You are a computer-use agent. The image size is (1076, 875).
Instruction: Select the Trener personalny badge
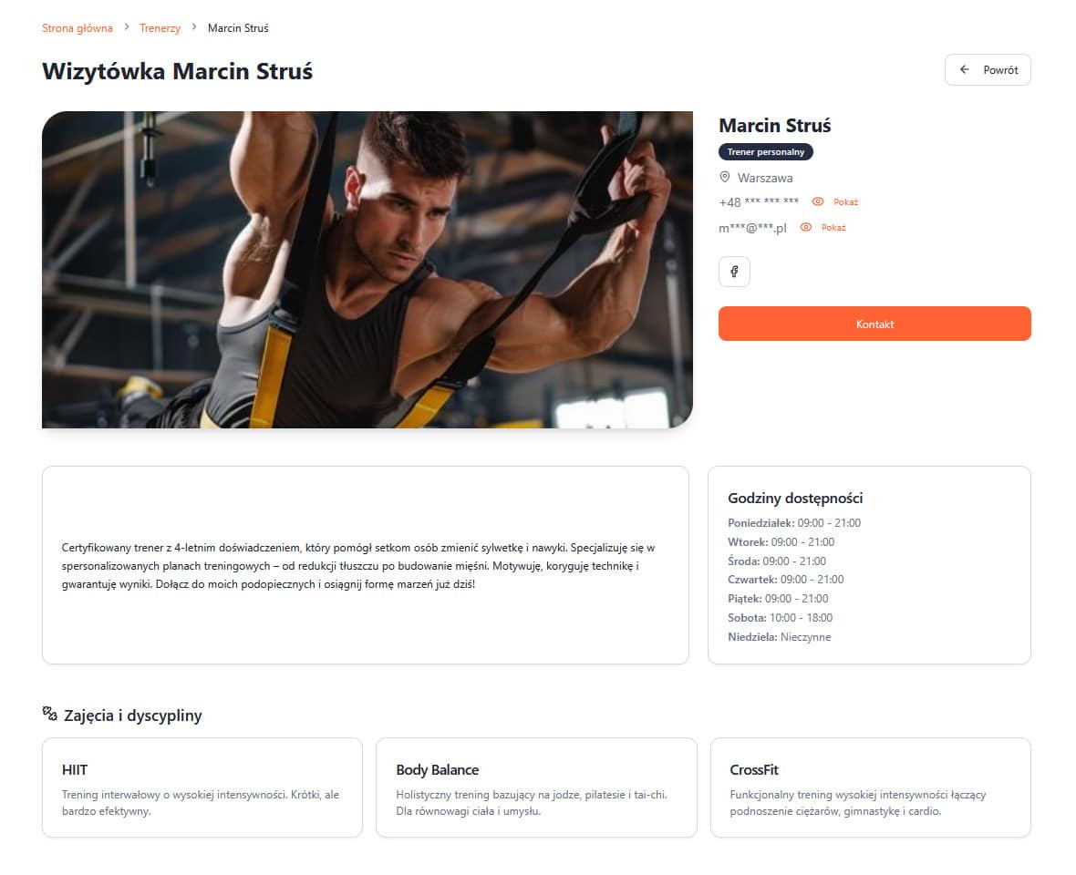(x=766, y=151)
